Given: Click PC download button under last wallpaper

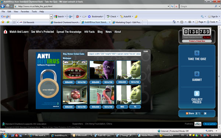Looking at the screenshot, I should point(135,107).
